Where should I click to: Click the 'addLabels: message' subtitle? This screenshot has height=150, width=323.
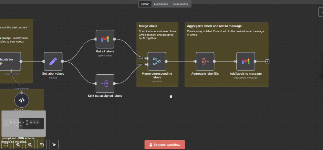246,78
